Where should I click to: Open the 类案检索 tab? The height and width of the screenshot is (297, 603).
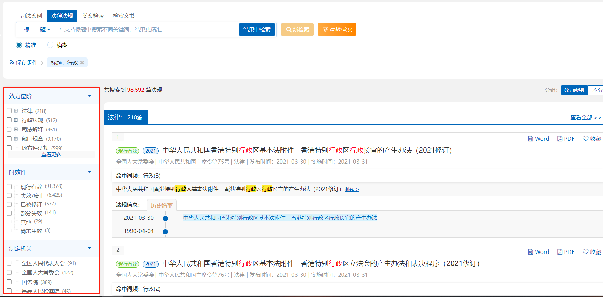[x=93, y=16]
